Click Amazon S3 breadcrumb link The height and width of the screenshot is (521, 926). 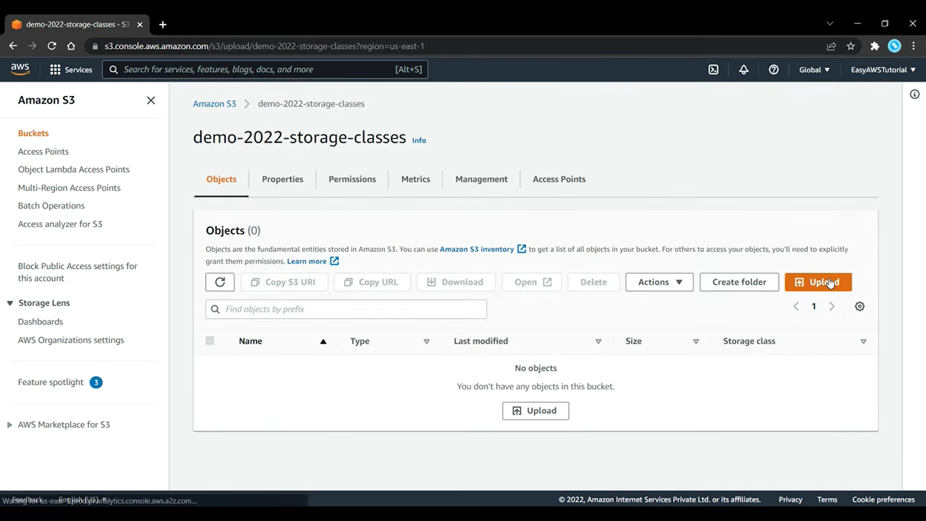(x=215, y=104)
